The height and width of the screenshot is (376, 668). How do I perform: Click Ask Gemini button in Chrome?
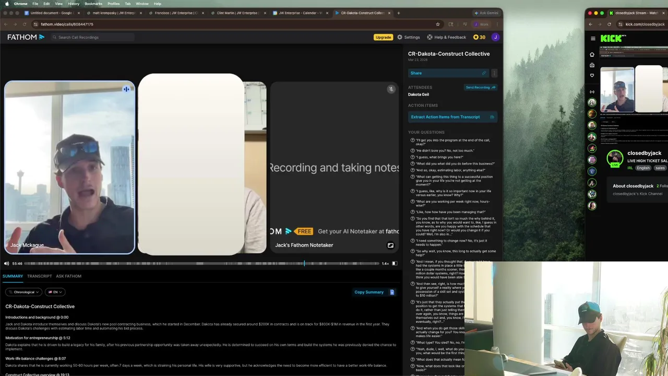coord(486,13)
